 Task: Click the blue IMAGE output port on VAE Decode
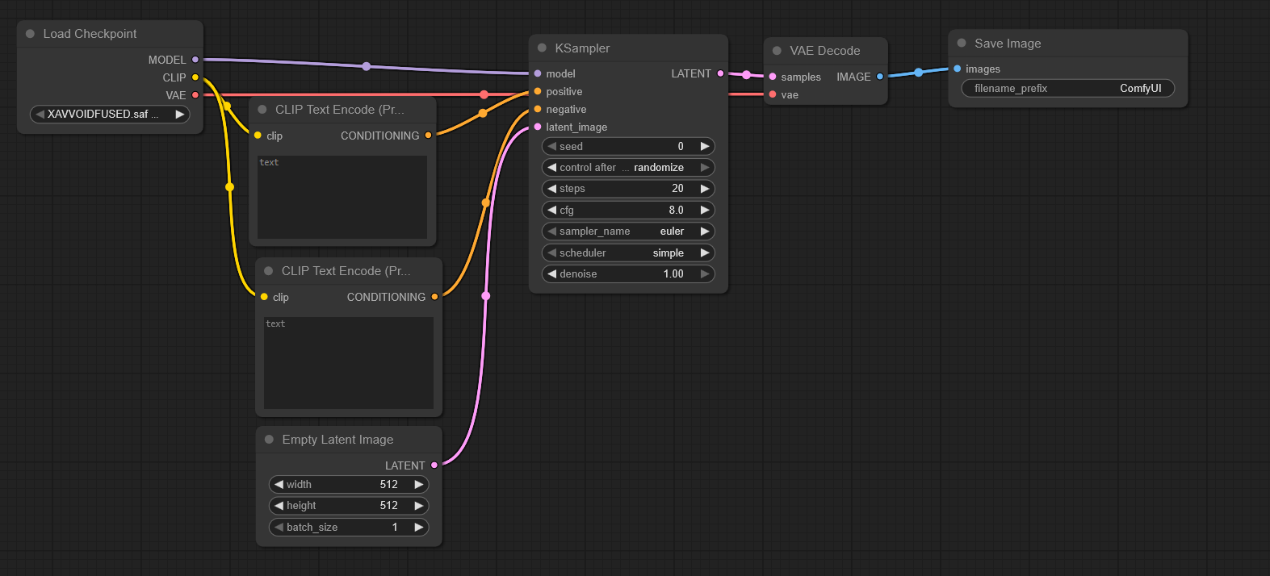click(x=880, y=77)
